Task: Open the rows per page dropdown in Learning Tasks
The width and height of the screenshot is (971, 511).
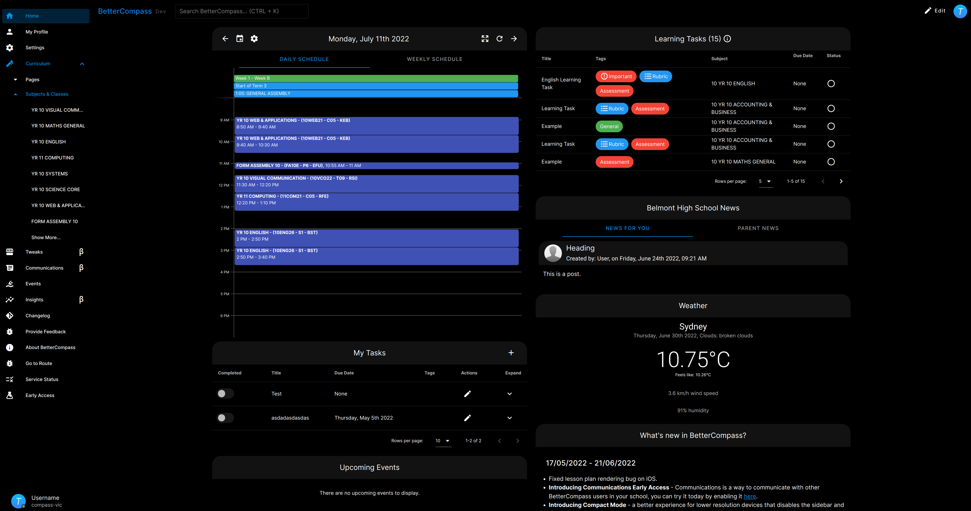Action: [x=765, y=181]
